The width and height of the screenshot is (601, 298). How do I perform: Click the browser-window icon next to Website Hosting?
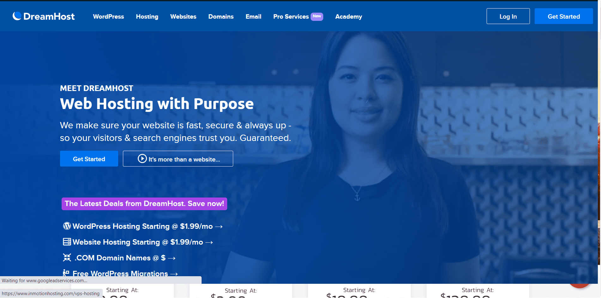click(x=67, y=242)
